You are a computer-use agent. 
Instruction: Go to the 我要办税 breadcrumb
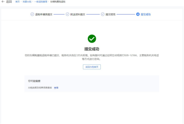pyautogui.click(x=27, y=2)
